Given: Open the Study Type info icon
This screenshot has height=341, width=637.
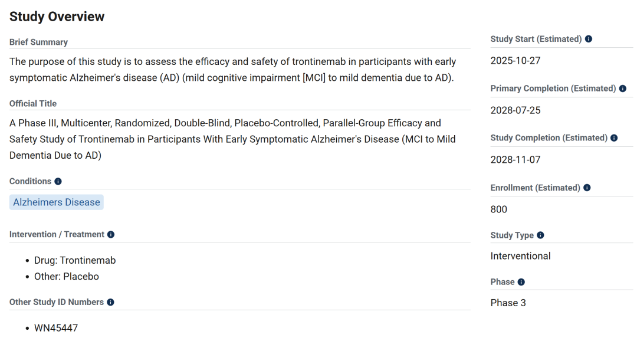Looking at the screenshot, I should (540, 235).
